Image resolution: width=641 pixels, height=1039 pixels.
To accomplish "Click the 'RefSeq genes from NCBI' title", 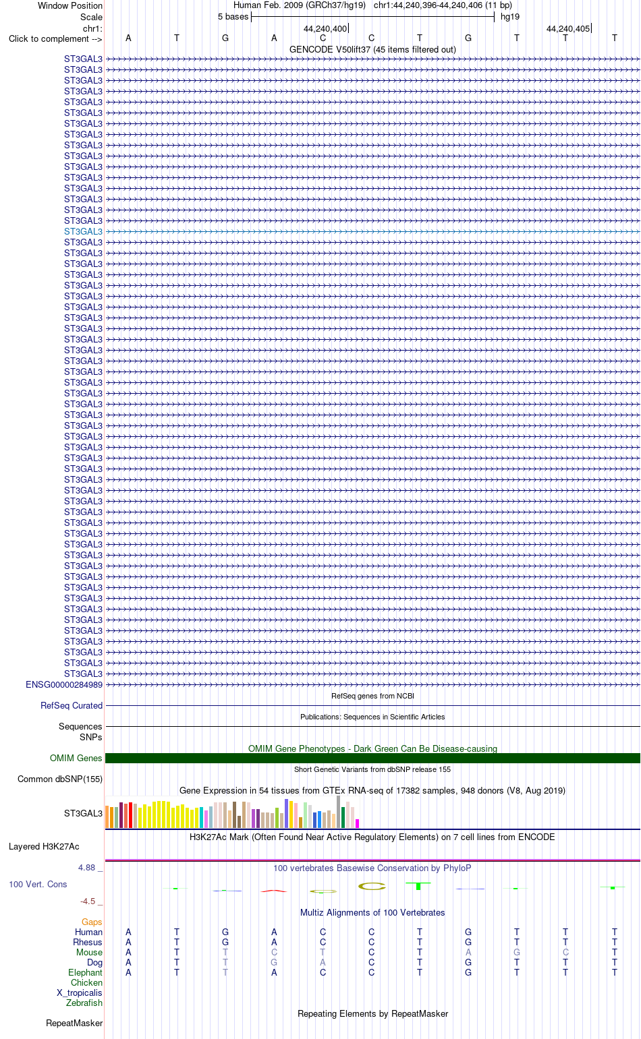I will coord(372,696).
